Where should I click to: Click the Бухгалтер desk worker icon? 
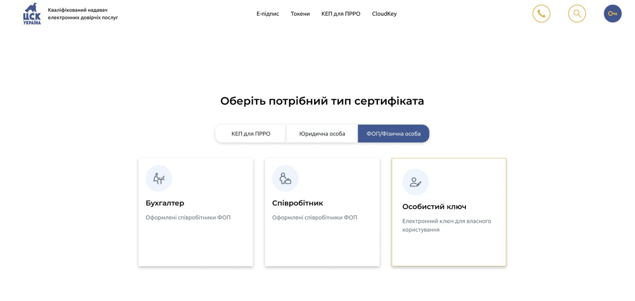click(x=159, y=178)
